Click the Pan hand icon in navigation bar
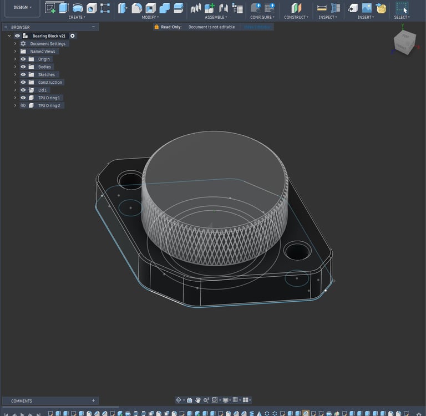Viewport: 426px width, 416px height. 197,400
